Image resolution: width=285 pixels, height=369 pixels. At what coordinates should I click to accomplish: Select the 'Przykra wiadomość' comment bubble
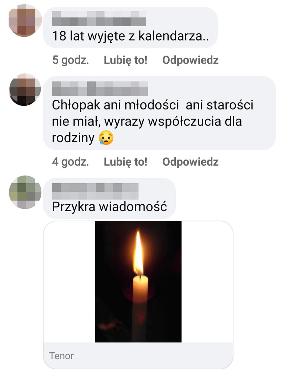(109, 198)
